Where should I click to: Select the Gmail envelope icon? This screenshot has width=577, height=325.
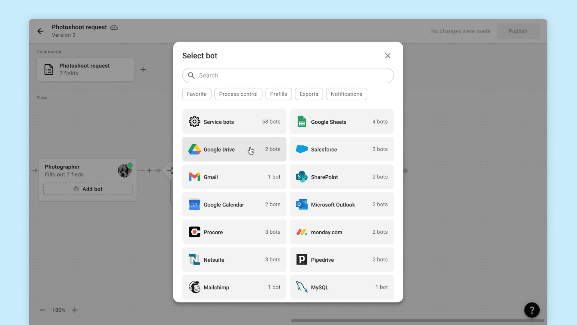click(x=194, y=177)
